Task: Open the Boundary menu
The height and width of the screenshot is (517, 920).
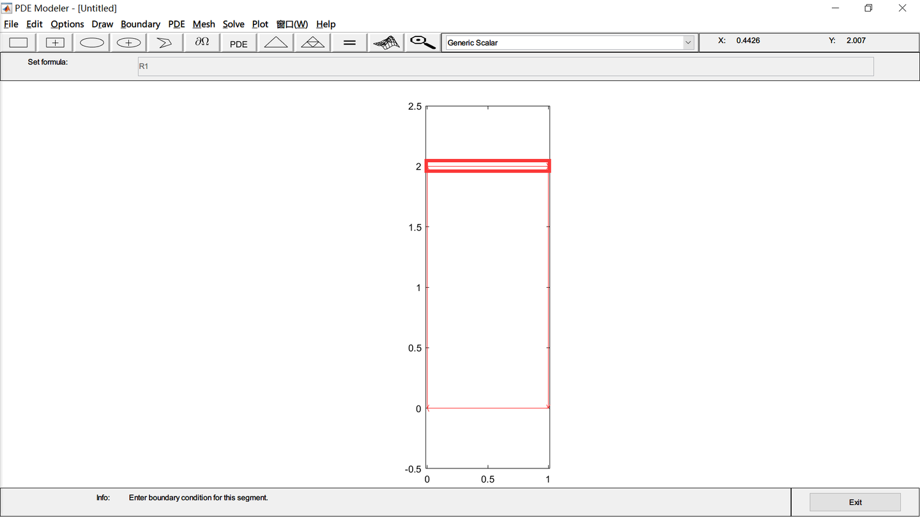Action: (140, 24)
